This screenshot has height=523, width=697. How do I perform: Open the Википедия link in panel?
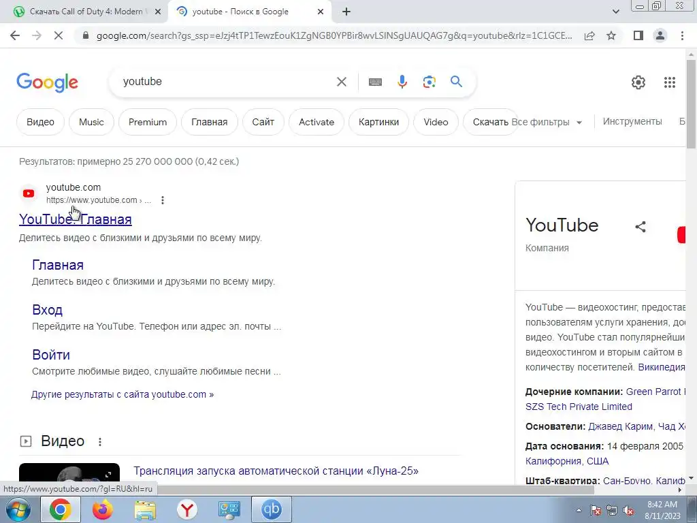click(662, 367)
